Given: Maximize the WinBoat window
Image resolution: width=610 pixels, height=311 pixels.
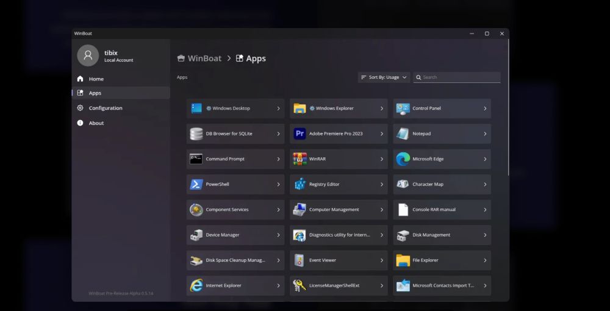Looking at the screenshot, I should pos(487,34).
